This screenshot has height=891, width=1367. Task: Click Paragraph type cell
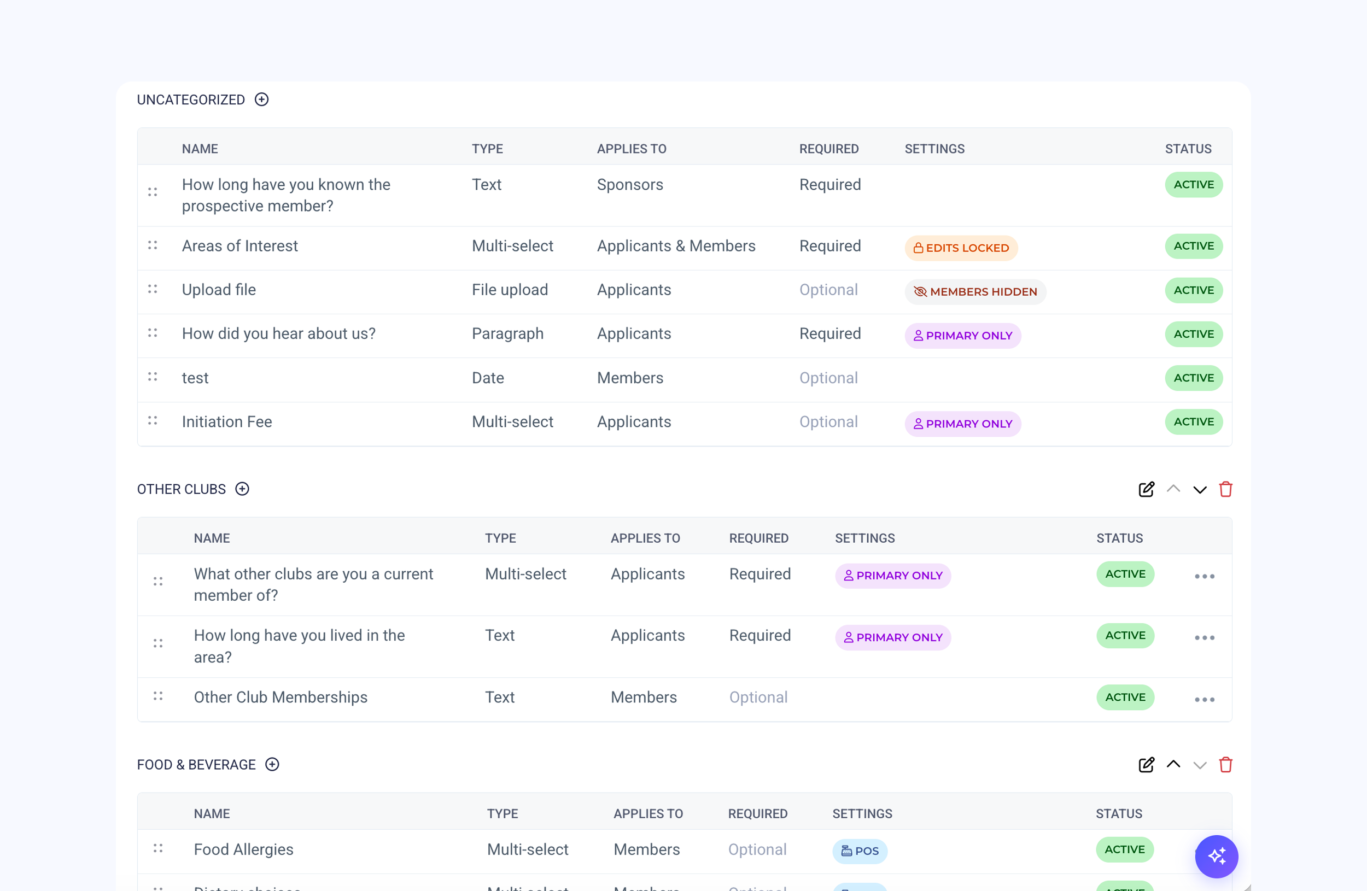coord(507,333)
